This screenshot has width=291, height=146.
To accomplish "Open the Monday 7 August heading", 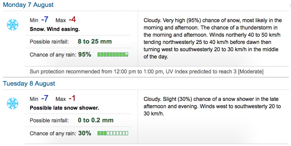I will click(x=28, y=5).
